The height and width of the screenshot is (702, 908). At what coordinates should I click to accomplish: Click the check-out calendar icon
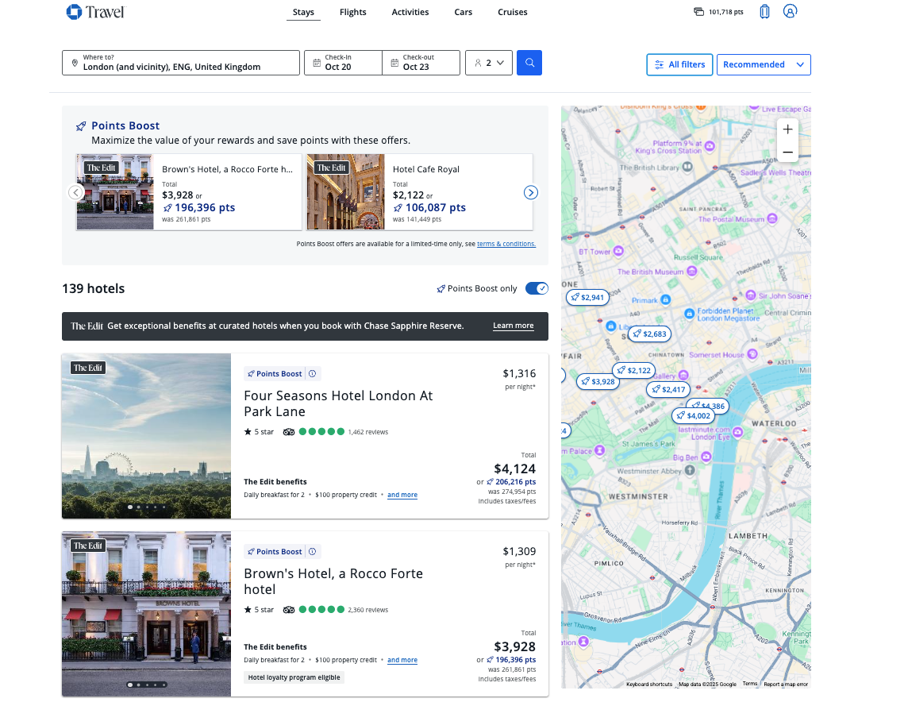click(x=394, y=63)
